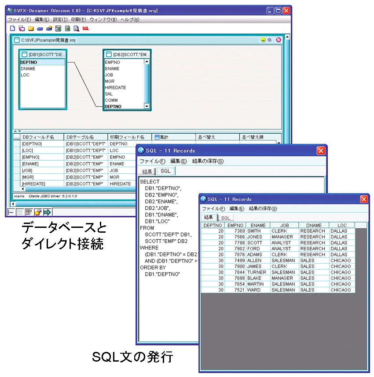The image size is (374, 377).
Task: Click DBフィールド名 column header
Action: (x=42, y=137)
